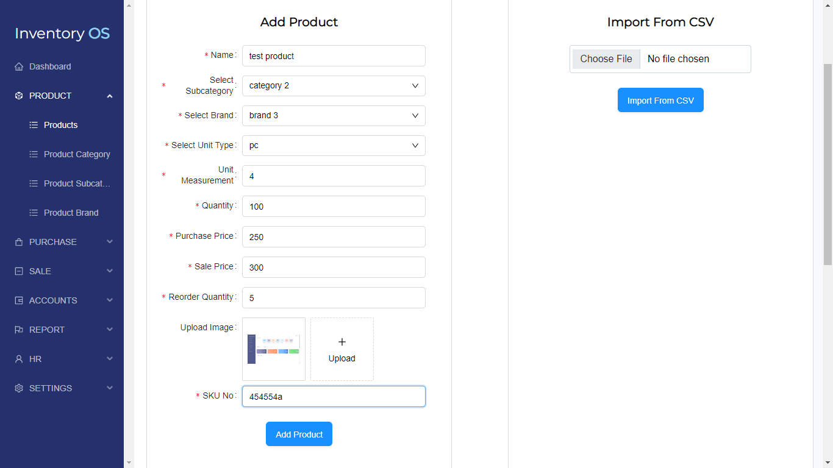Select the Products list icon
The height and width of the screenshot is (468, 833).
tap(34, 125)
